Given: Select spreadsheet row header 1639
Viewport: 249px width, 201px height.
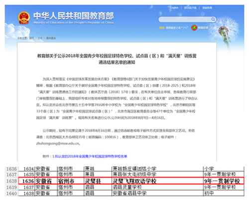Looking at the screenshot, I should pos(11,188).
